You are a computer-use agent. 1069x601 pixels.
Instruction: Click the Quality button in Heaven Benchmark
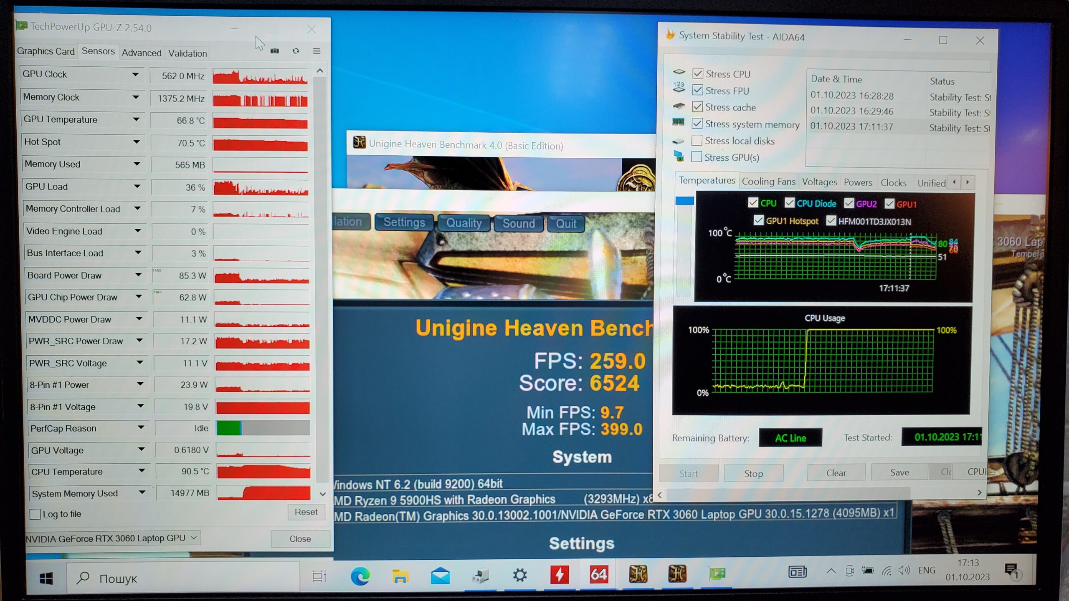click(464, 223)
